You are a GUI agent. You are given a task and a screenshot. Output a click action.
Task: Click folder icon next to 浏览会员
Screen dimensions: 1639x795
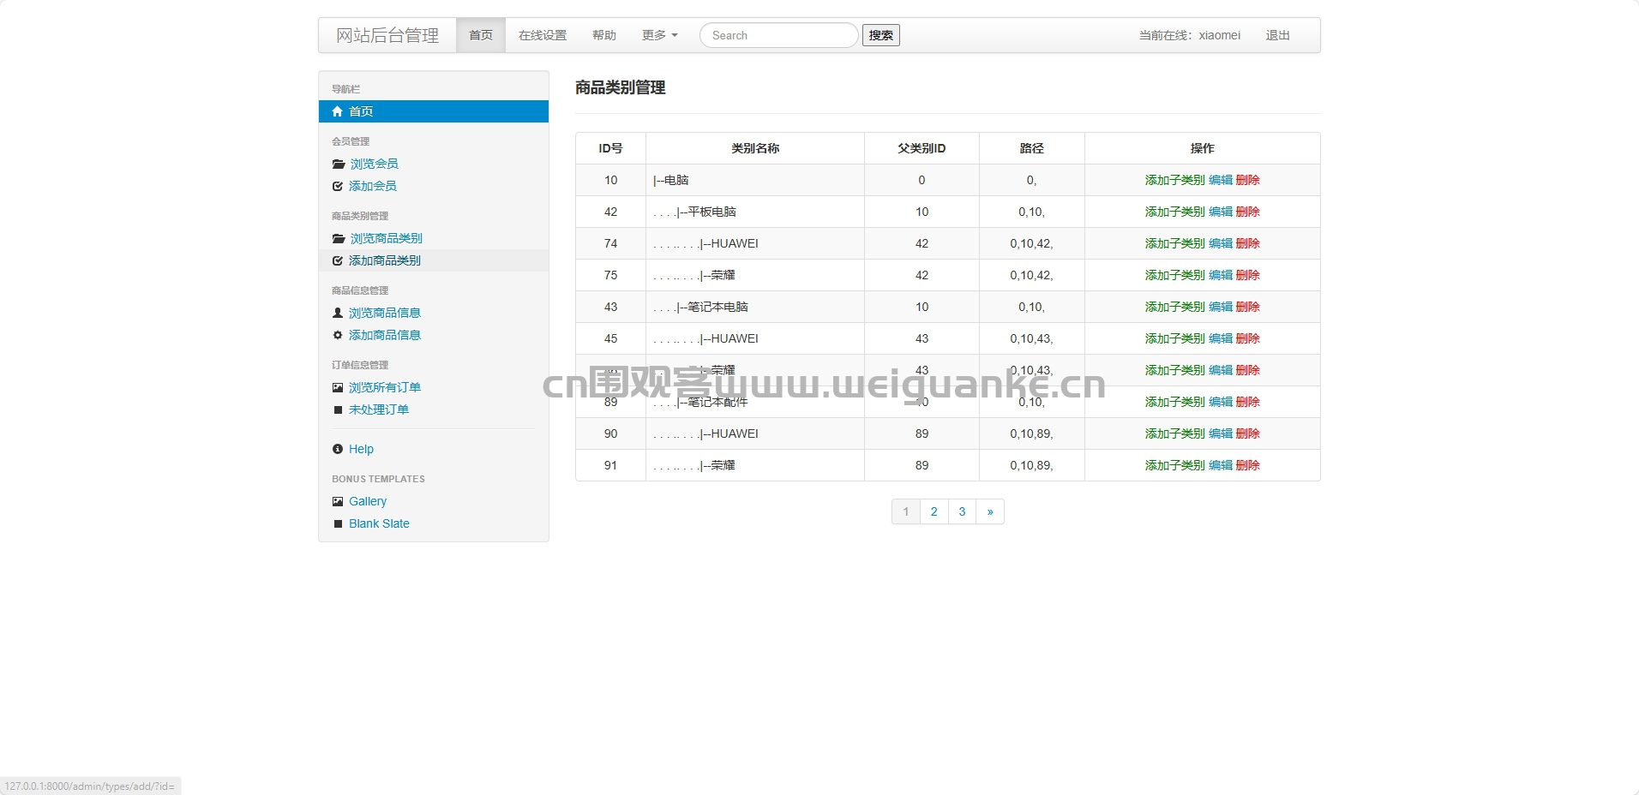339,164
